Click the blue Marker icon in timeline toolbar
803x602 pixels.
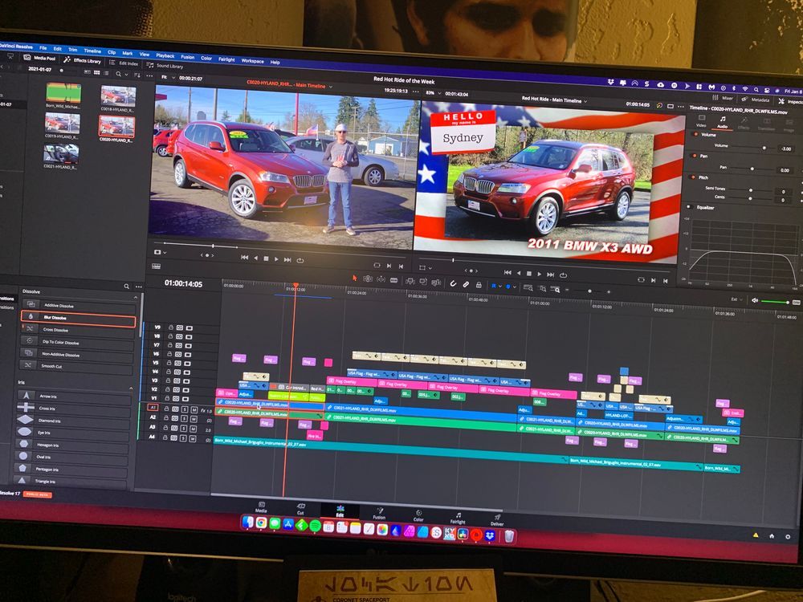click(x=508, y=287)
